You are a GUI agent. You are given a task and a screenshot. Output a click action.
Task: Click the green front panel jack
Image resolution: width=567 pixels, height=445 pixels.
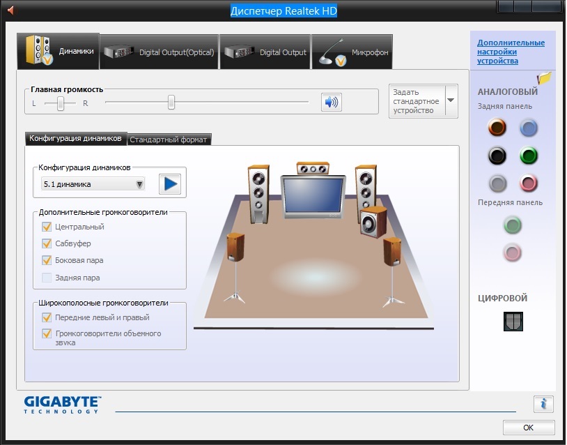click(x=513, y=225)
